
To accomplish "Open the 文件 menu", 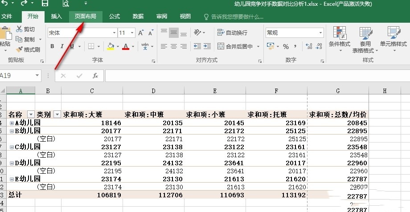I will pyautogui.click(x=7, y=16).
